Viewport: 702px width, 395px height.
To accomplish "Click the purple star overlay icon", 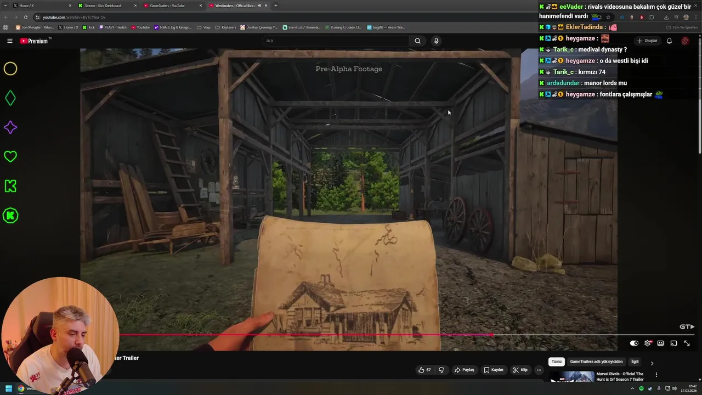I will tap(10, 127).
